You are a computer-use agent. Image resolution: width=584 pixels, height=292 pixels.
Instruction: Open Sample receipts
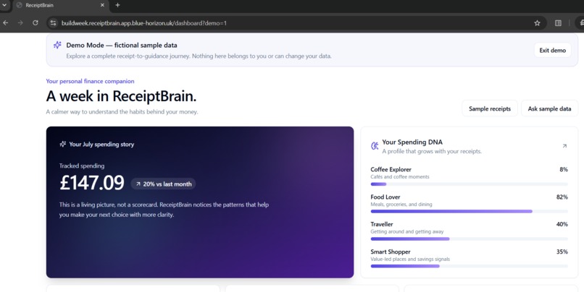click(x=489, y=108)
